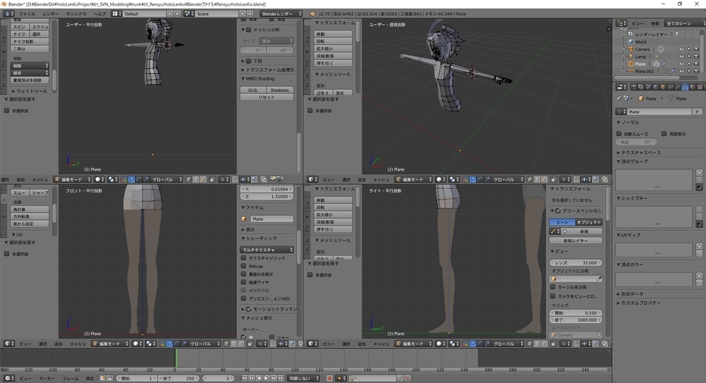Open the マーカー menu in the timeline
Image resolution: width=706 pixels, height=383 pixels.
47,378
